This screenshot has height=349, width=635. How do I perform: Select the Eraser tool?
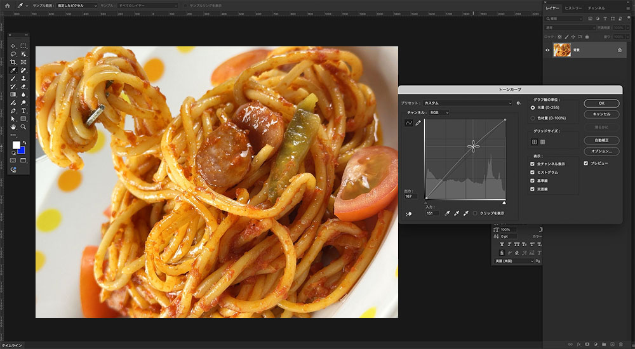pos(23,86)
